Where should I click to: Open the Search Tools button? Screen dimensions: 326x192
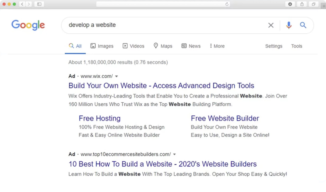click(297, 46)
